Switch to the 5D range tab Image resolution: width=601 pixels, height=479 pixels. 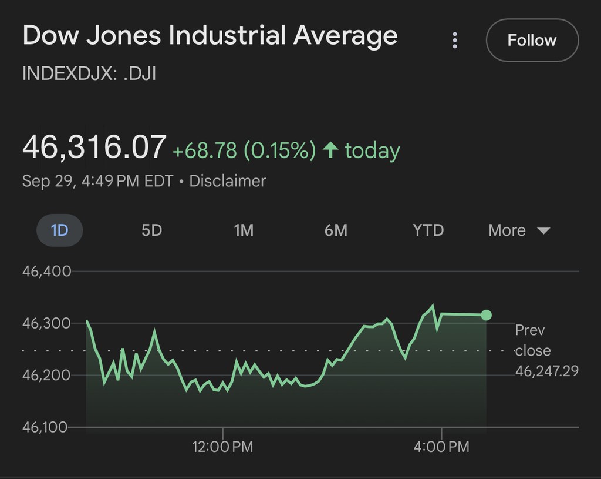coord(151,230)
